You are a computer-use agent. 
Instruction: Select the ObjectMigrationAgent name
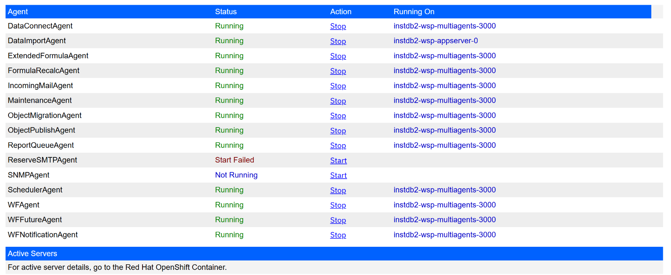pos(45,115)
